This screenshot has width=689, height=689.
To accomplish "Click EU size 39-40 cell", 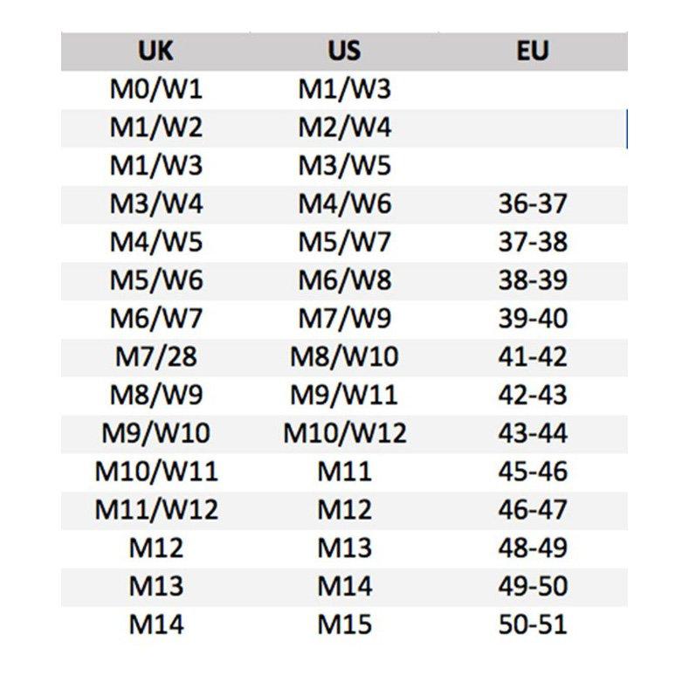I will coord(532,319).
